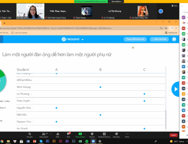
Task: Open the Participants list in Zoom
Action: click(44, 135)
